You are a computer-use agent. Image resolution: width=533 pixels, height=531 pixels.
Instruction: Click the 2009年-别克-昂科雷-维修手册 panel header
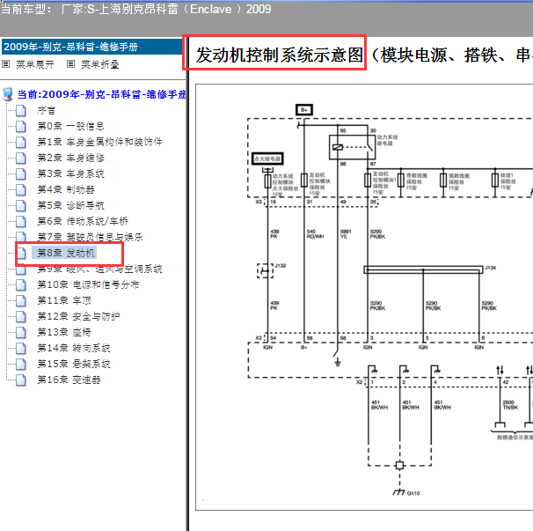(92, 47)
